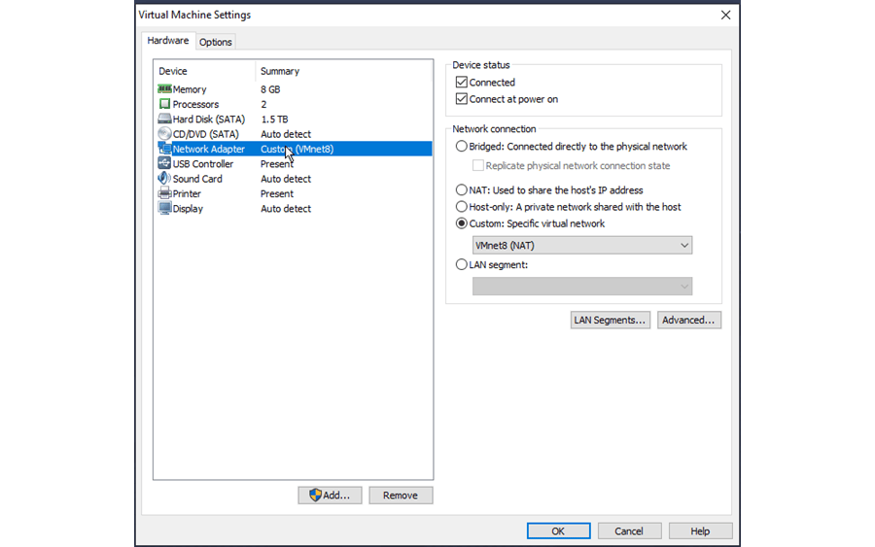Click the Hard Disk (SATA) drive icon
Viewport: 875px width, 547px height.
164,119
